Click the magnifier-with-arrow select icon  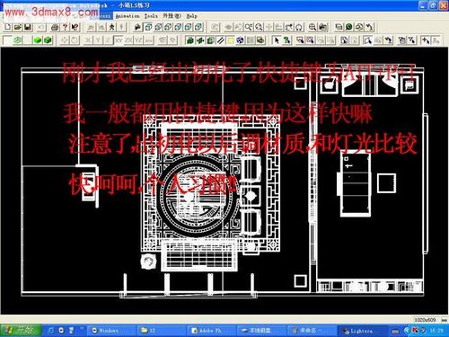tap(367, 40)
